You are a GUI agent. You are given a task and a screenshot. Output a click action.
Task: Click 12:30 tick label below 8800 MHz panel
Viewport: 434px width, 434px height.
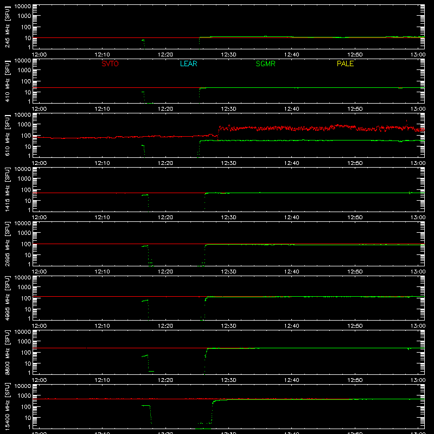pyautogui.click(x=228, y=380)
